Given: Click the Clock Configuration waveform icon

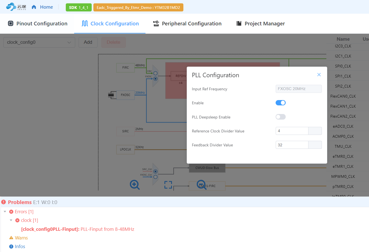Looking at the screenshot, I should (85, 23).
